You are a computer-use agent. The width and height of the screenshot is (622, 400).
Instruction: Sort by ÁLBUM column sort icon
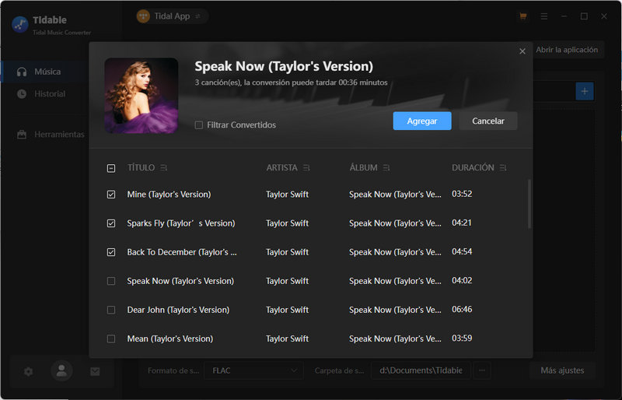[x=386, y=168]
